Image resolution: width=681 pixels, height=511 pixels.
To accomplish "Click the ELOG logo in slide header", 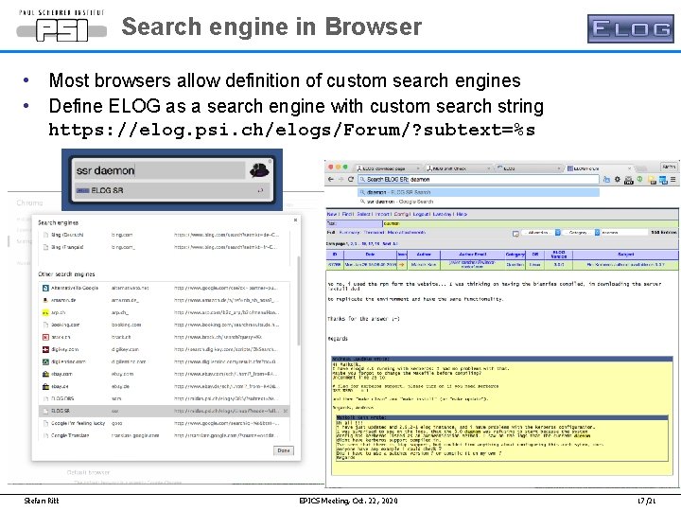I will 631,28.
